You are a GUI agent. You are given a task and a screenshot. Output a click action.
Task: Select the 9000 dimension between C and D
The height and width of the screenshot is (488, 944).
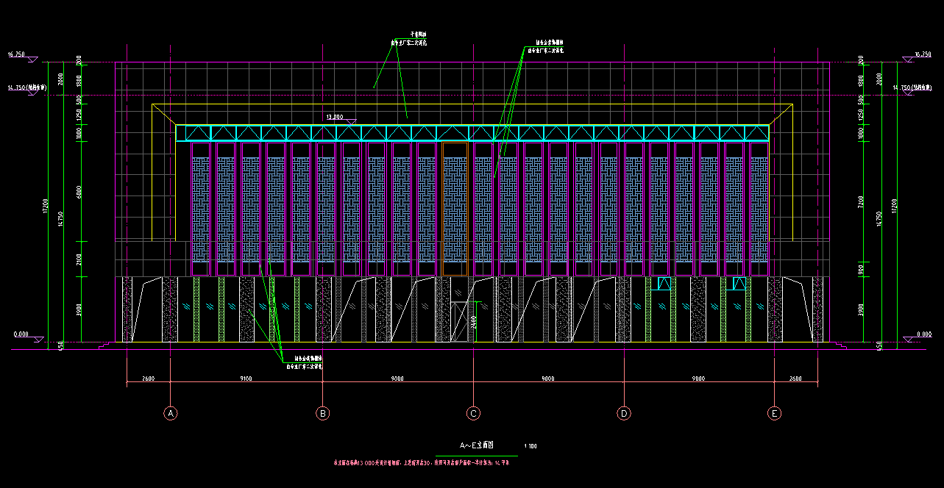tap(547, 378)
